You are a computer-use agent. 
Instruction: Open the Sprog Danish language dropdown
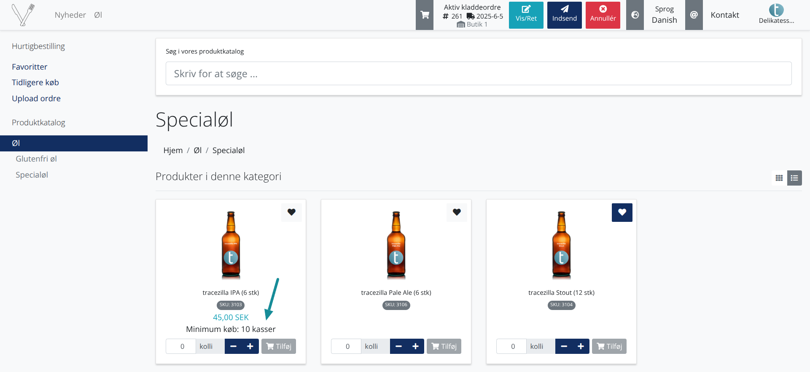[x=664, y=15]
